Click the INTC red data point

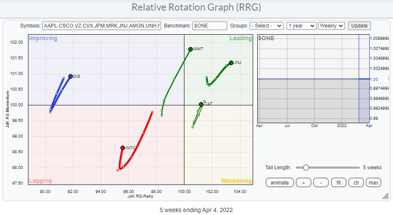[123, 148]
